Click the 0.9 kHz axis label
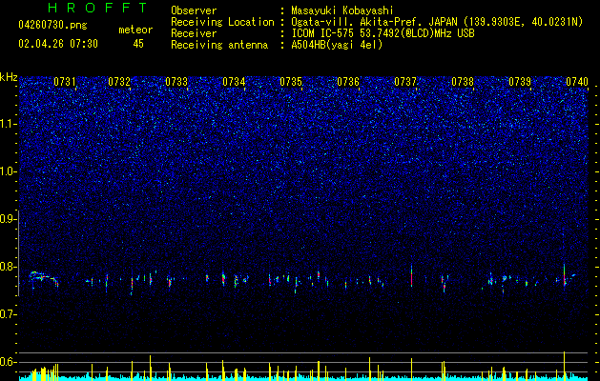Image resolution: width=600 pixels, height=381 pixels. 8,219
